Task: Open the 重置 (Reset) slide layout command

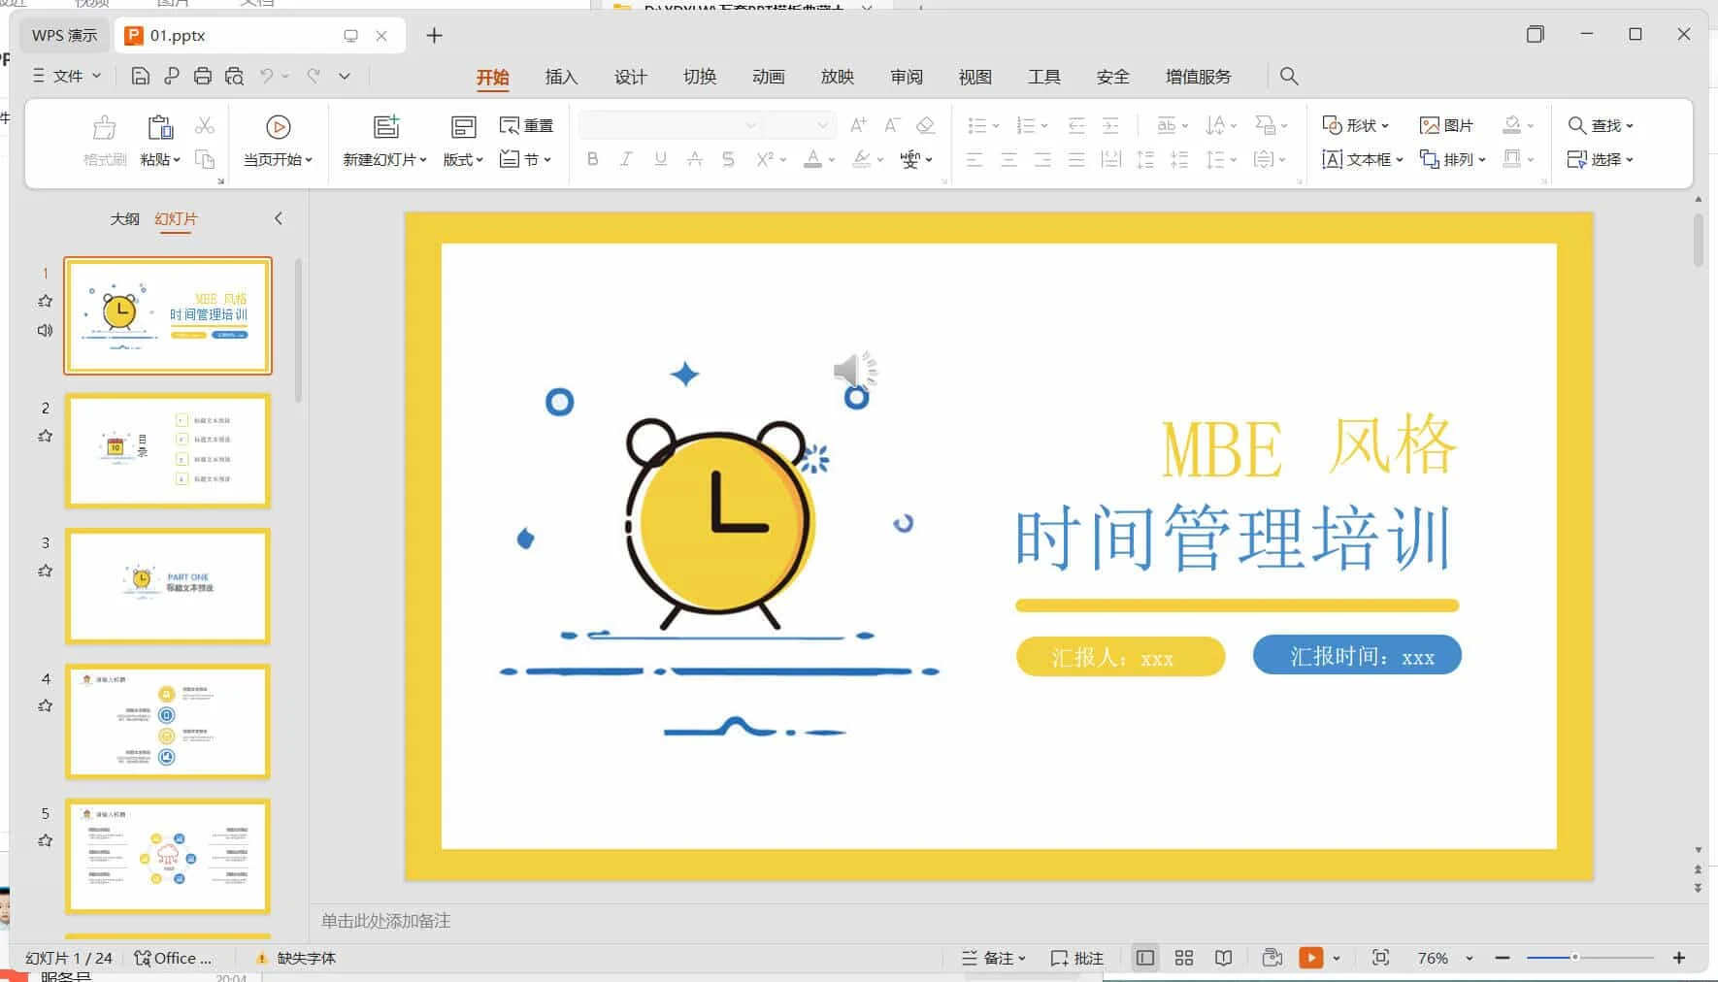Action: pyautogui.click(x=527, y=124)
